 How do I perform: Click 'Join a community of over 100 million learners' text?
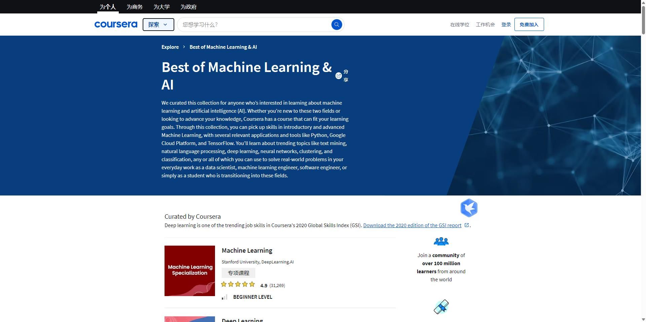click(441, 267)
